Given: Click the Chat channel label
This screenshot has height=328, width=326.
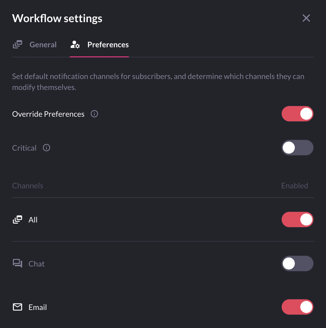Looking at the screenshot, I should pos(37,264).
